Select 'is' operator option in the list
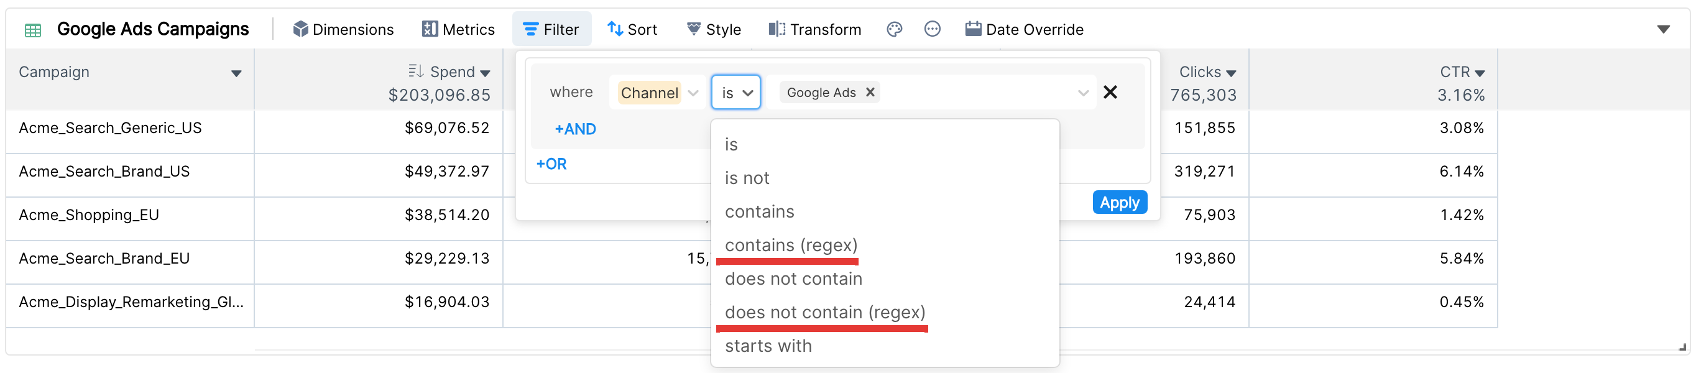The image size is (1696, 373). [885, 145]
